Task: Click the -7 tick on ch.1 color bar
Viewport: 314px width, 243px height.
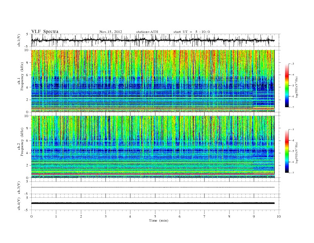Action: pos(293,107)
